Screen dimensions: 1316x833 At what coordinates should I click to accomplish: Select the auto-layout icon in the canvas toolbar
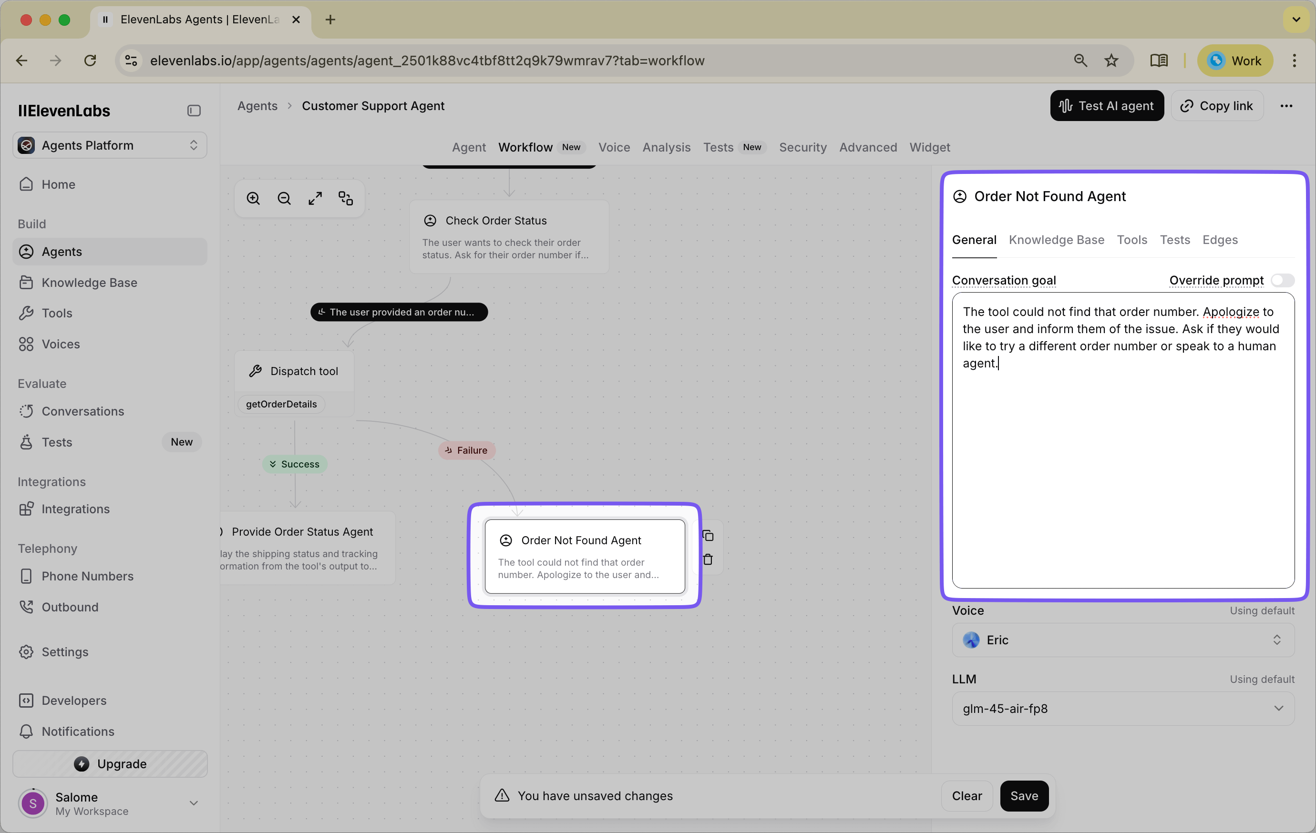(x=345, y=198)
